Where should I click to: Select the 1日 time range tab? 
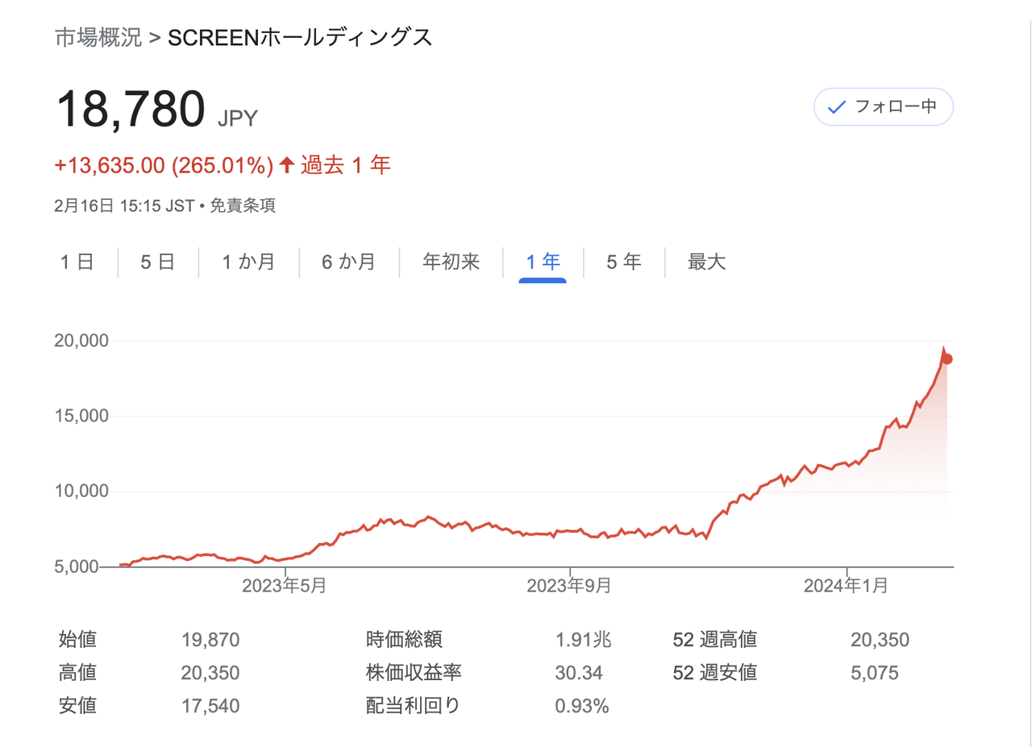(77, 262)
